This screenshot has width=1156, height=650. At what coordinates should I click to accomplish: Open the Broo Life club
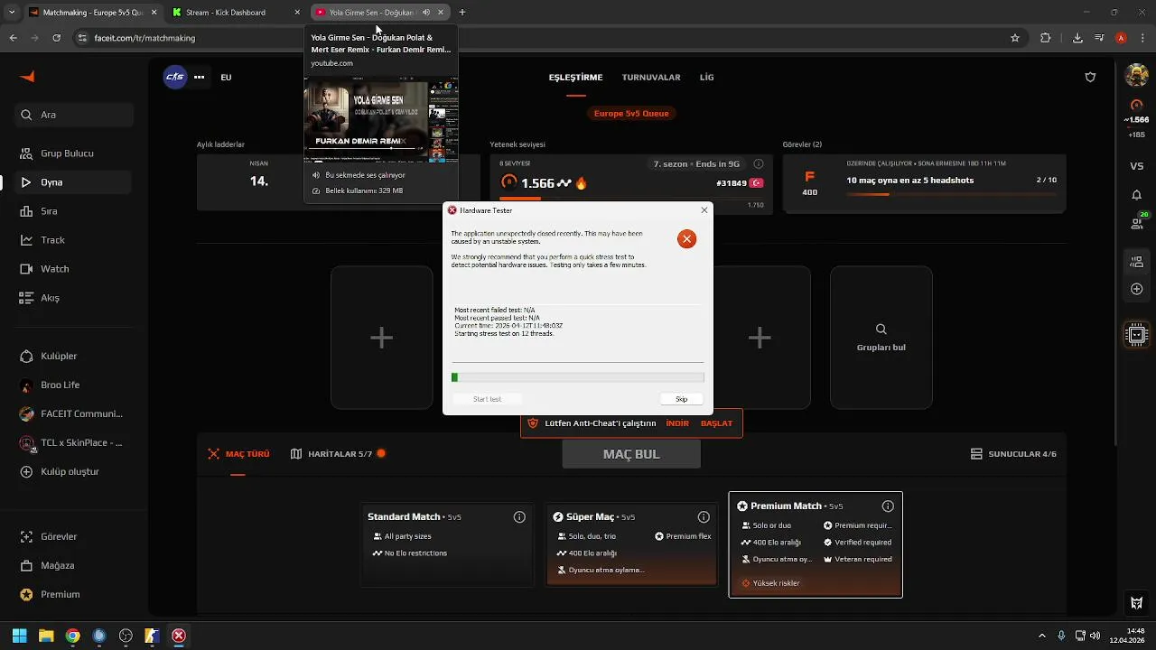74,385
